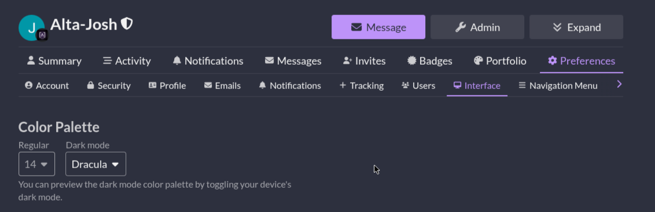Show more sub-tabs with the right chevron
Image resolution: width=655 pixels, height=212 pixels.
[x=619, y=84]
